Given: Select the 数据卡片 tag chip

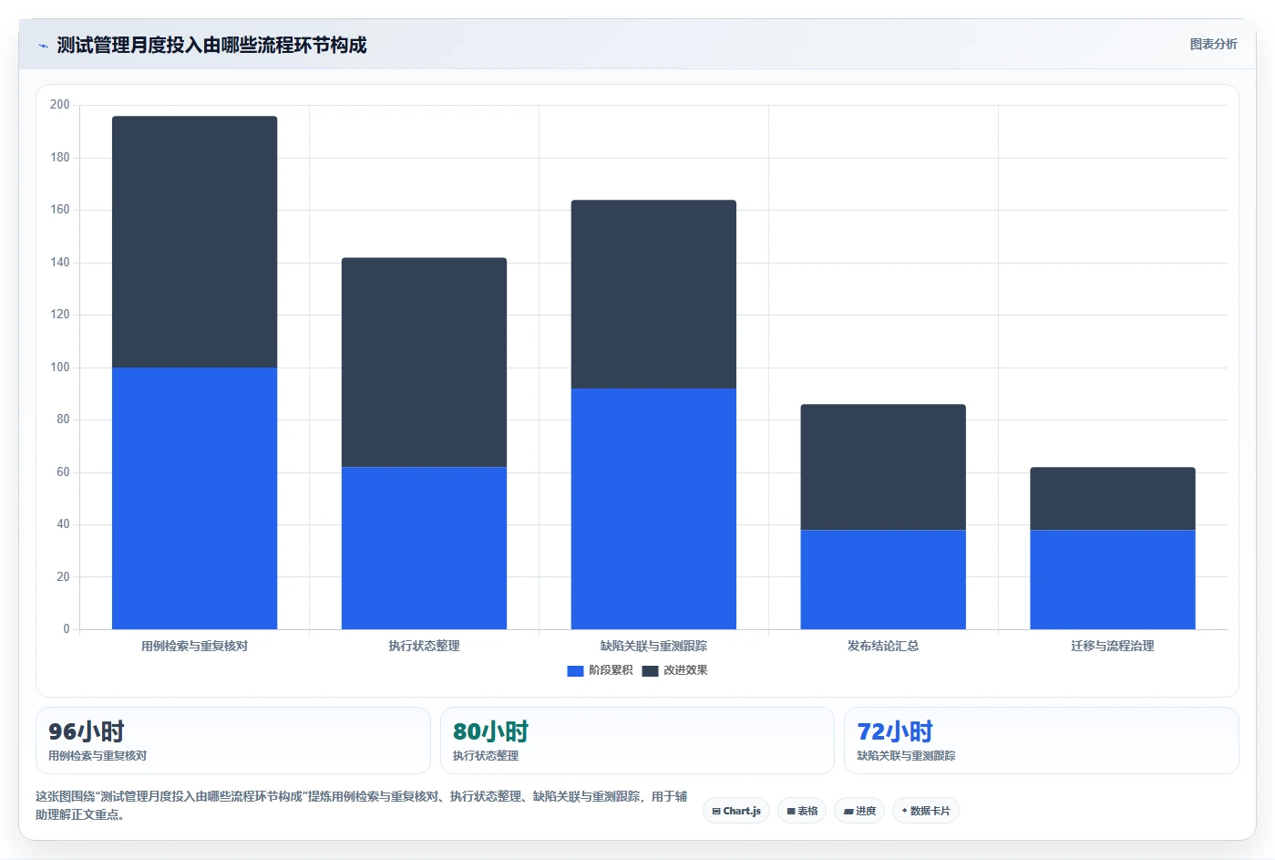Looking at the screenshot, I should [x=925, y=811].
